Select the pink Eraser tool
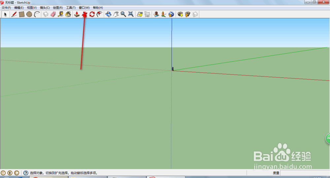Screen dimensions: 330x178 tap(53, 14)
